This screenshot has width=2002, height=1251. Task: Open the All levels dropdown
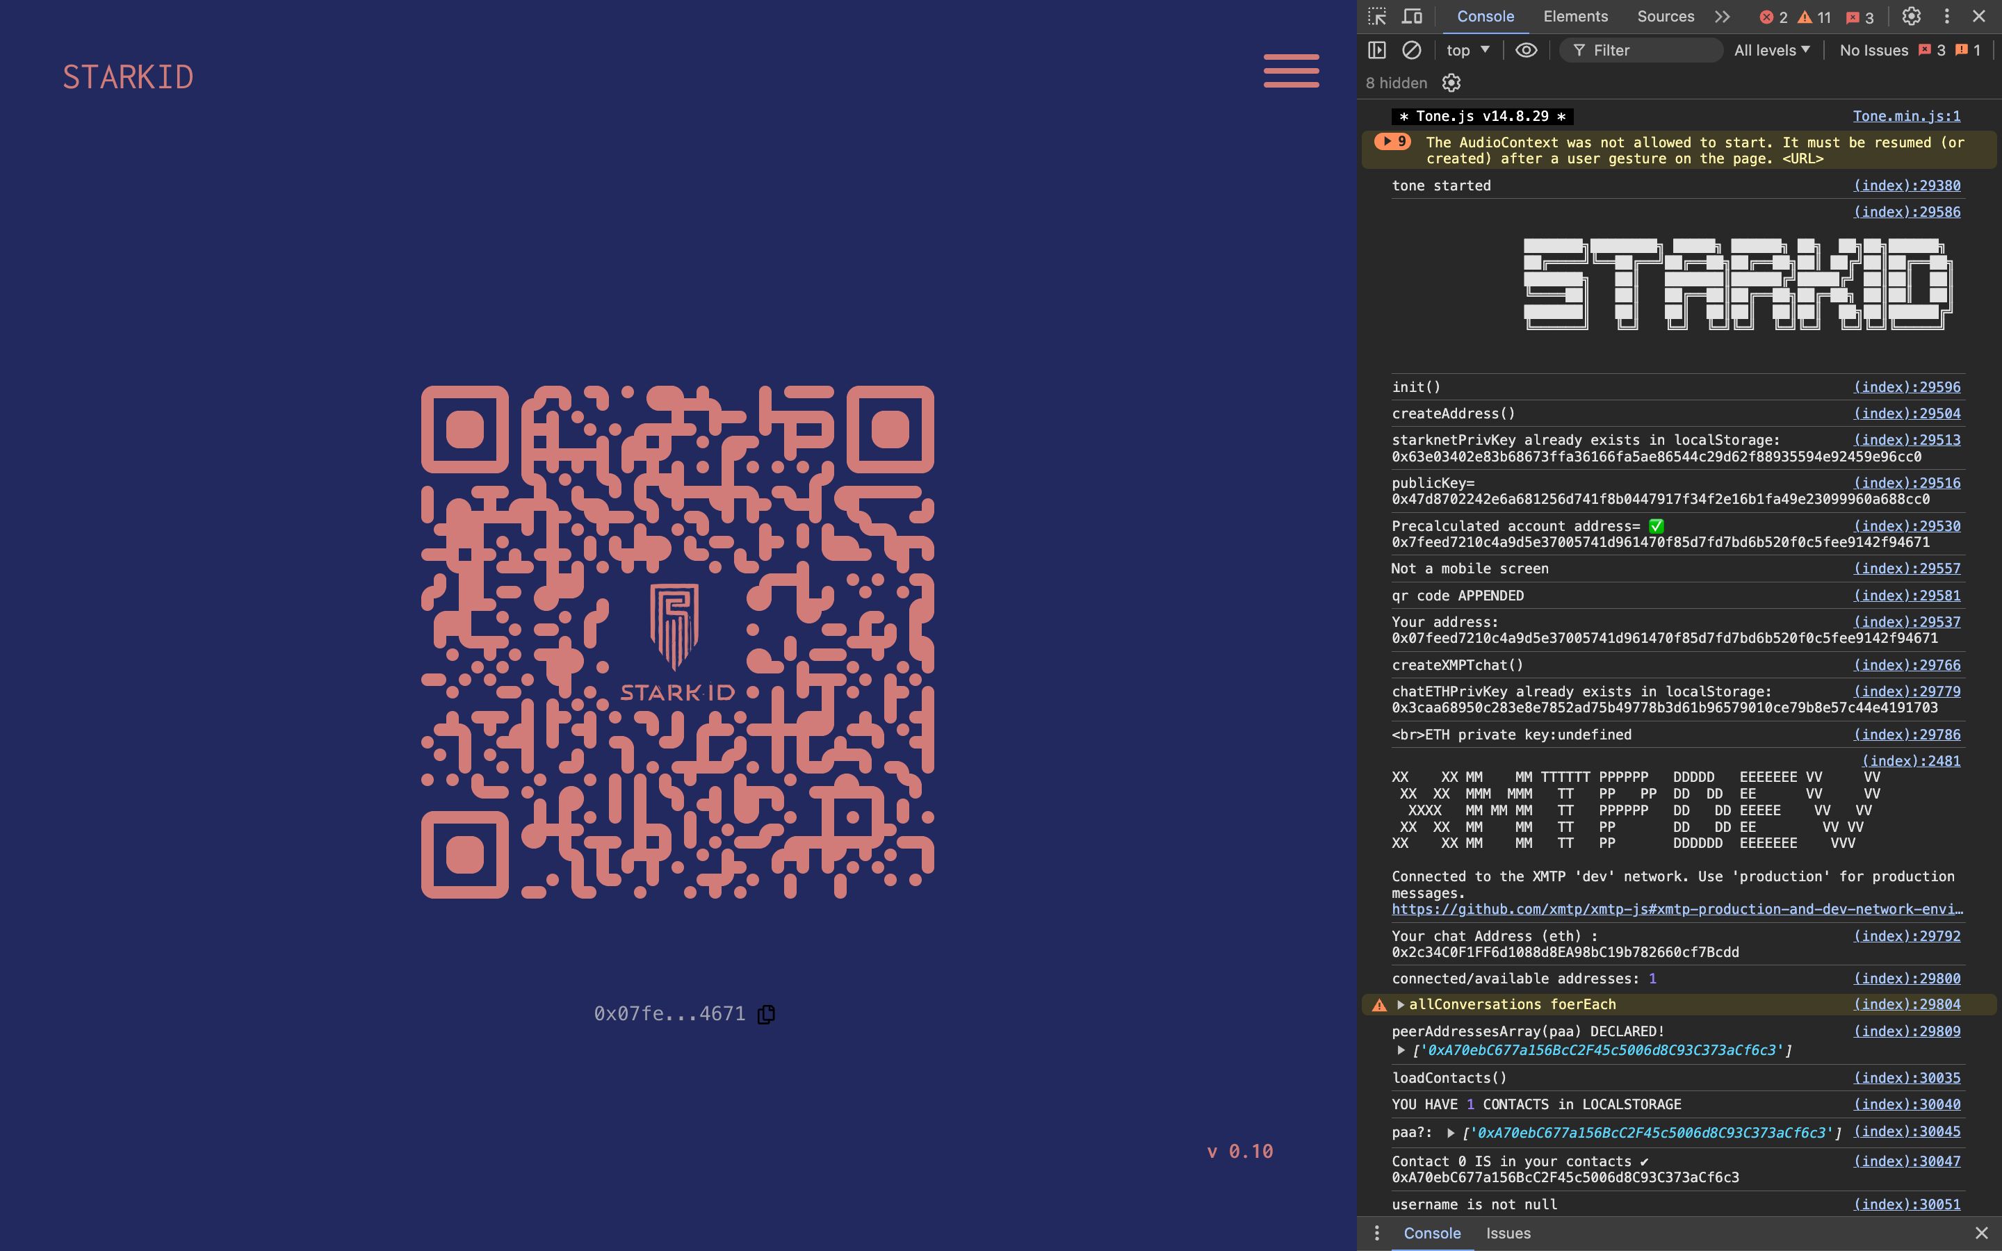[x=1772, y=51]
